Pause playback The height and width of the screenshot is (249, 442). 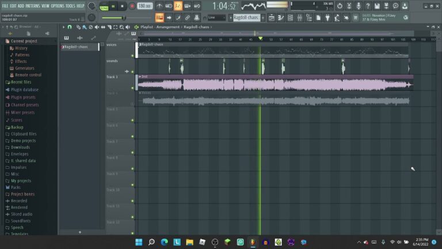point(113,6)
